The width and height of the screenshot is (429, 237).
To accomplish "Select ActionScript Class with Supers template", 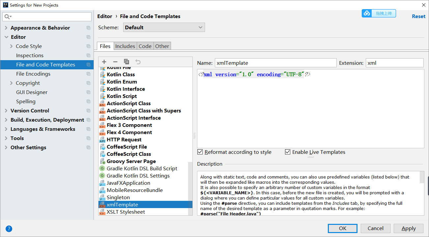I will [144, 111].
